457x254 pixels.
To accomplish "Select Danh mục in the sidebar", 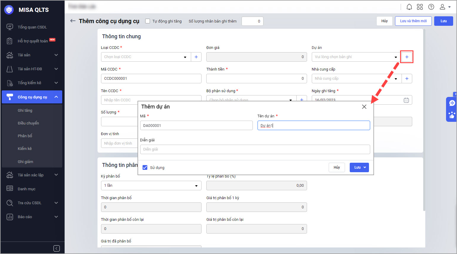I will 26,189.
